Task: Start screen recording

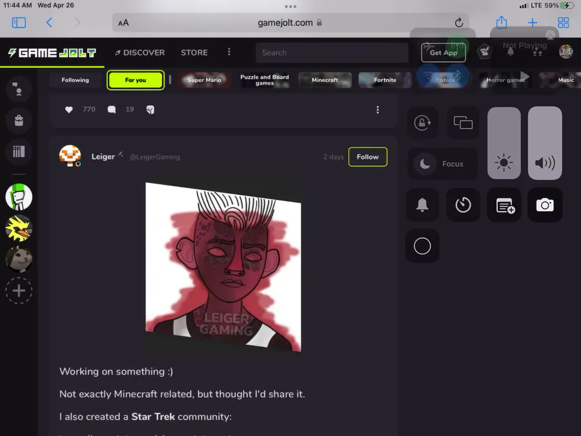Action: (x=422, y=246)
